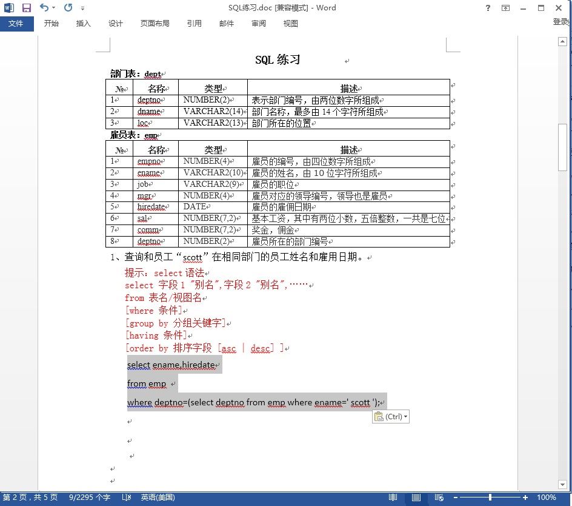The image size is (572, 506).
Task: Click the red '[having 条件]' line
Action: (156, 336)
